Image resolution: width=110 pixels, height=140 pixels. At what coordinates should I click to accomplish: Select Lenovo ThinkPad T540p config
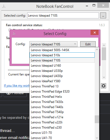tap(62, 112)
